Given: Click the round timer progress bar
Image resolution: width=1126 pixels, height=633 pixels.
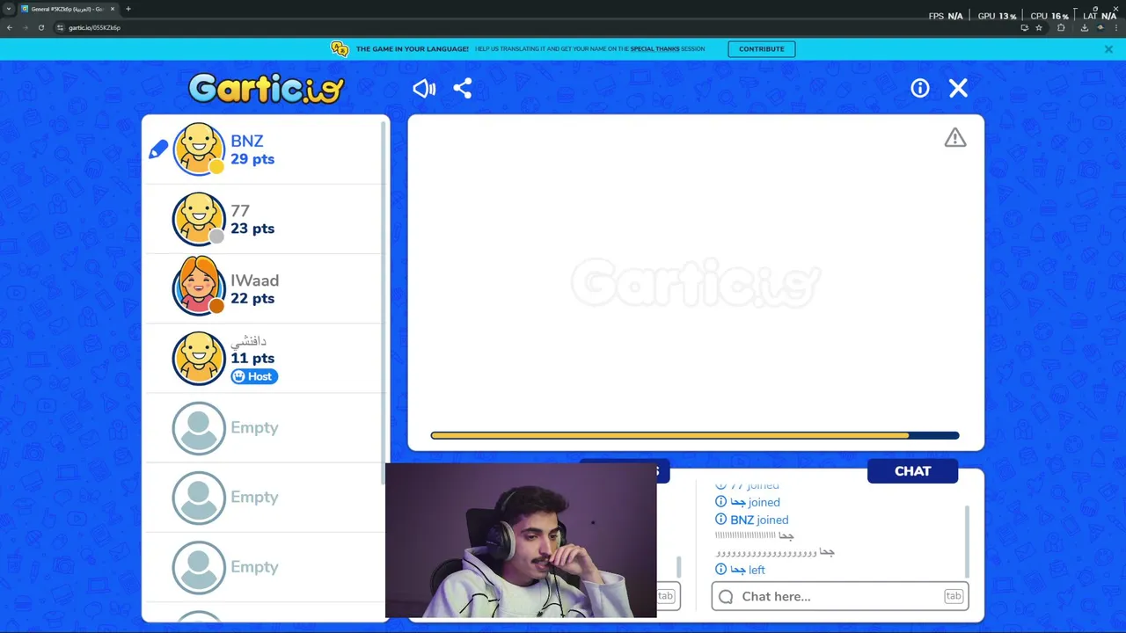Looking at the screenshot, I should click(x=695, y=435).
